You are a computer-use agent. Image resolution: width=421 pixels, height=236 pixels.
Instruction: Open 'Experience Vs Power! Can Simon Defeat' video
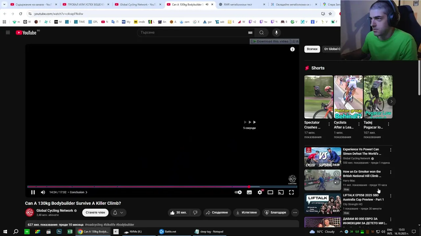362,151
